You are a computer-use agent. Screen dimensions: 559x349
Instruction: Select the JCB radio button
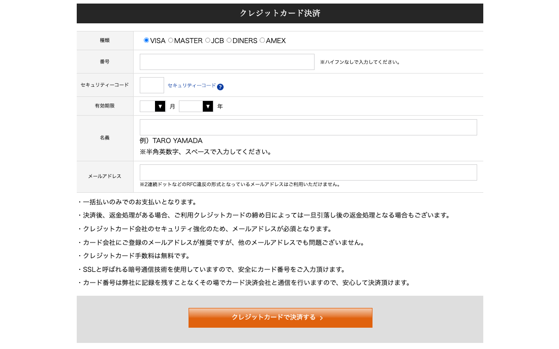tap(207, 40)
